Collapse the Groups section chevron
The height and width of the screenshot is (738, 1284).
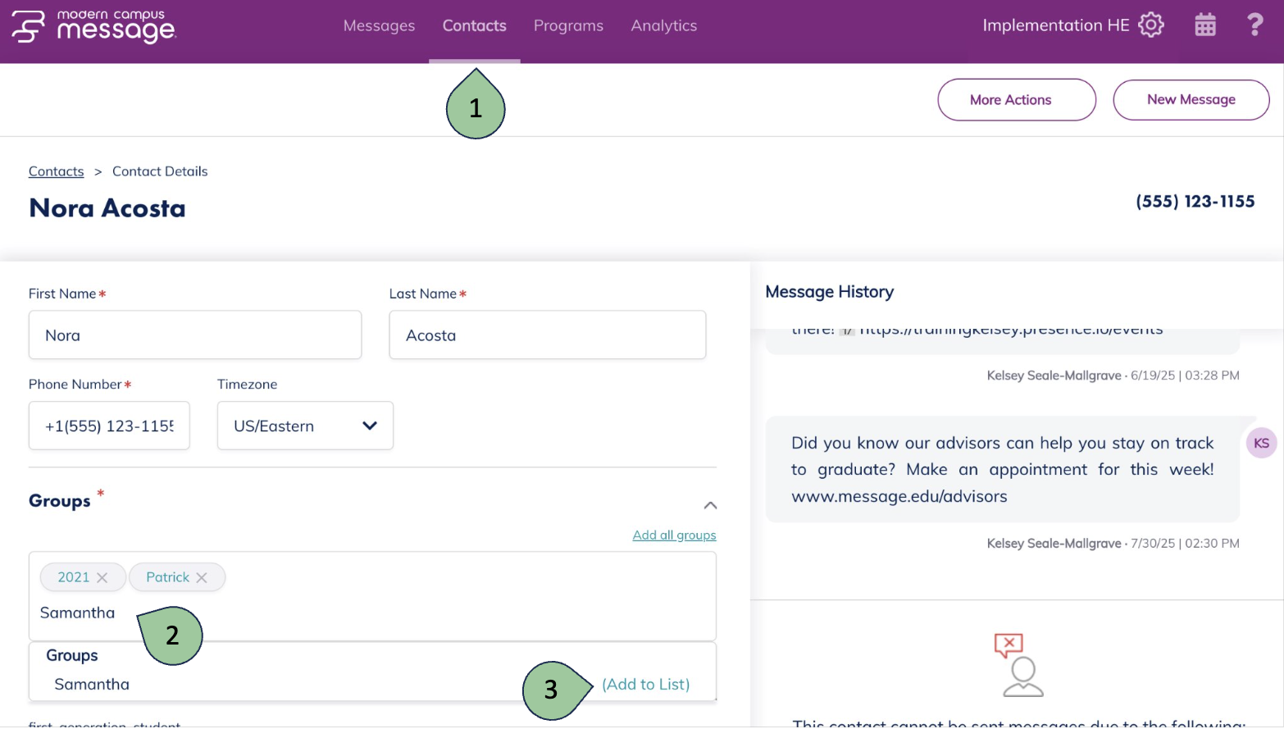point(710,505)
